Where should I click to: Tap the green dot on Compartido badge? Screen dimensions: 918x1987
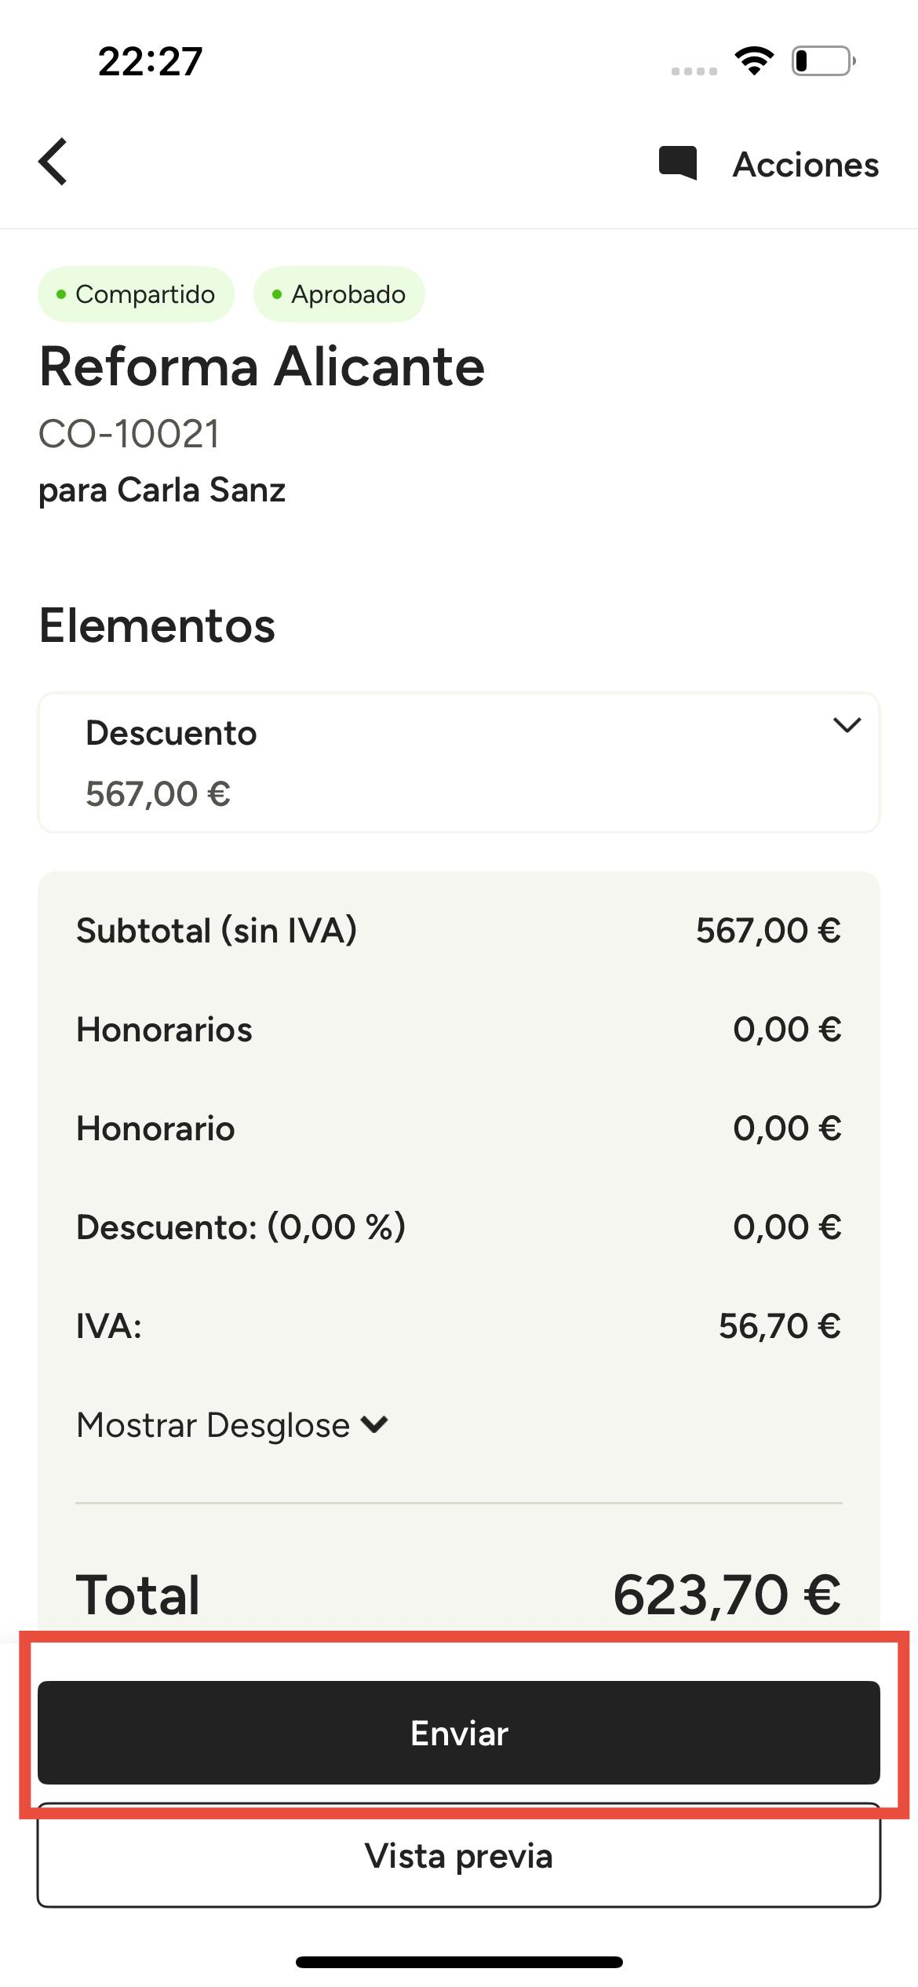61,295
